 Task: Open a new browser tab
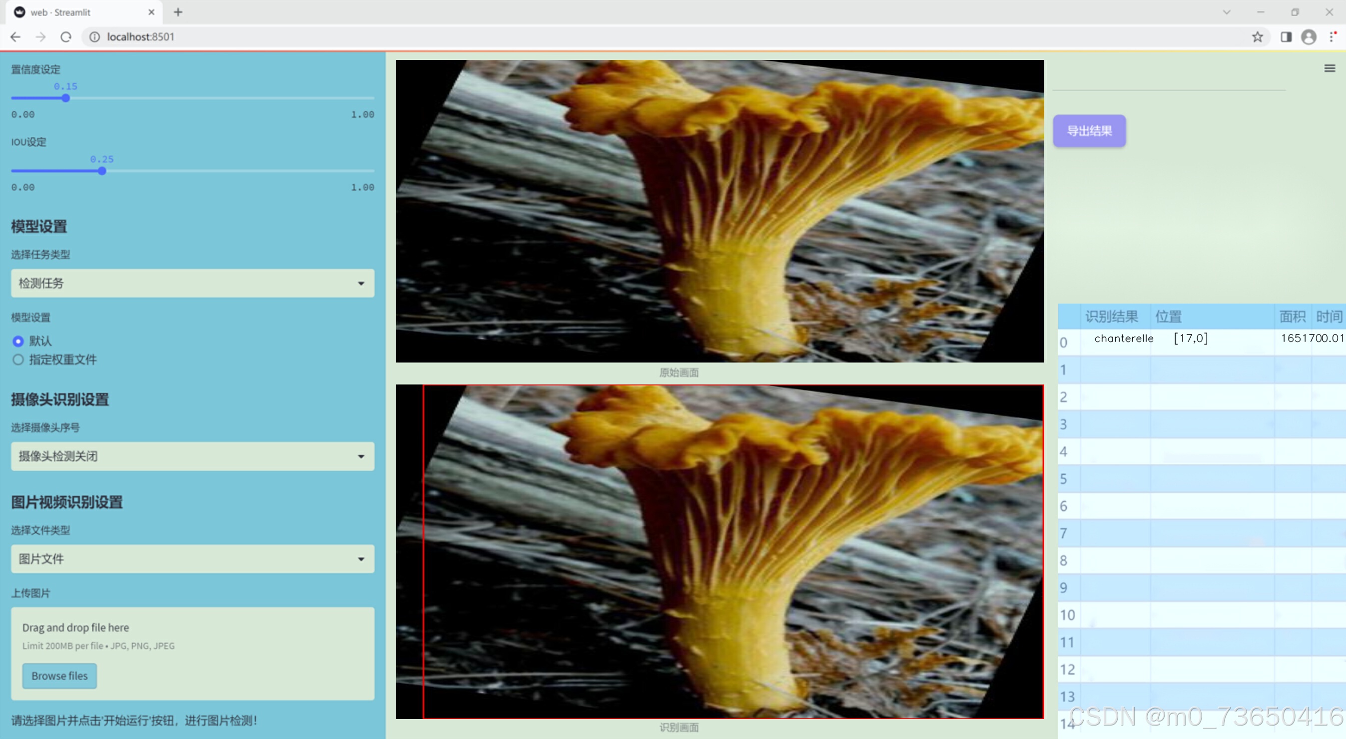(x=178, y=12)
